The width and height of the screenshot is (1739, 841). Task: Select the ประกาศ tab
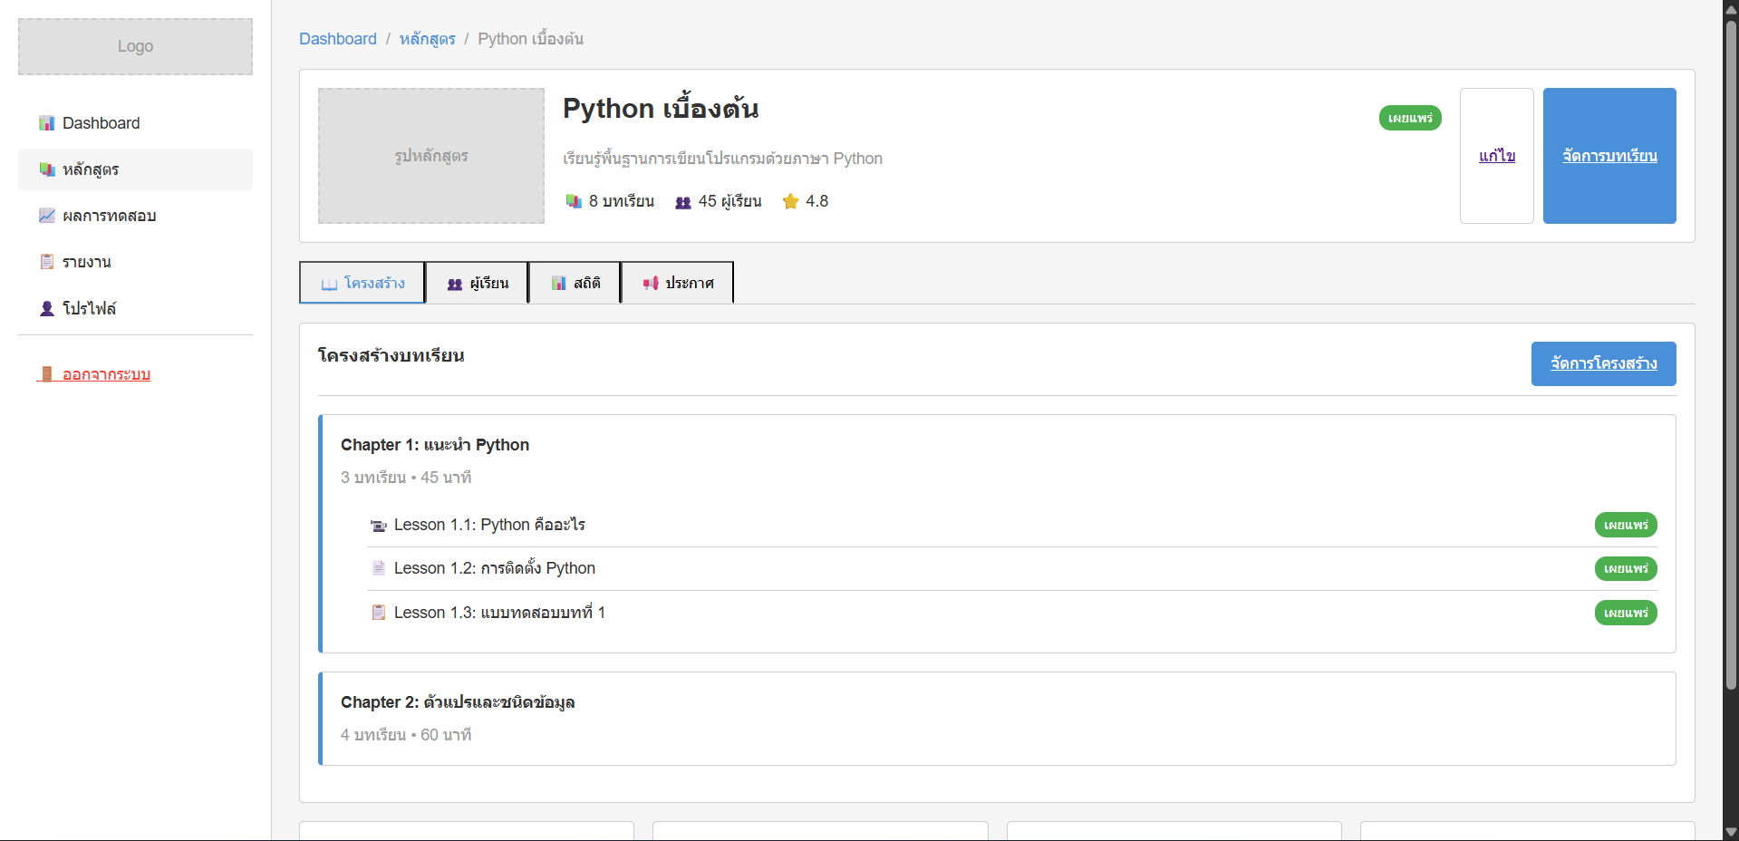677,283
